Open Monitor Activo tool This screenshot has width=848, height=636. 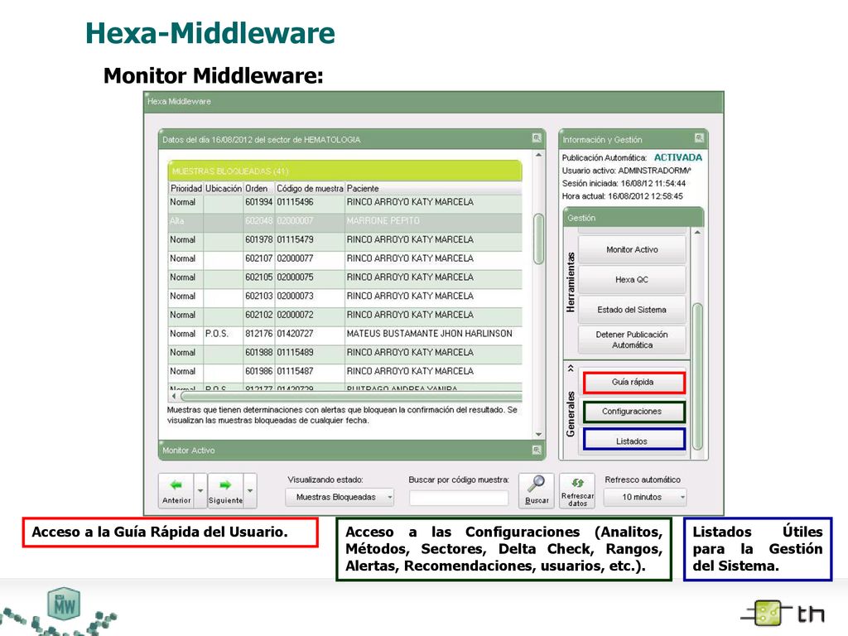tap(632, 249)
